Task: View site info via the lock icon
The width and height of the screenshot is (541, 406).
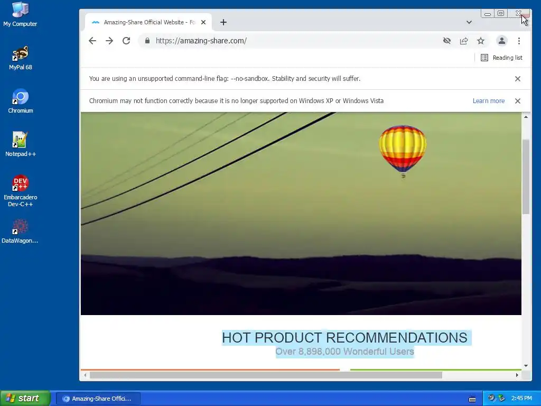Action: [147, 41]
